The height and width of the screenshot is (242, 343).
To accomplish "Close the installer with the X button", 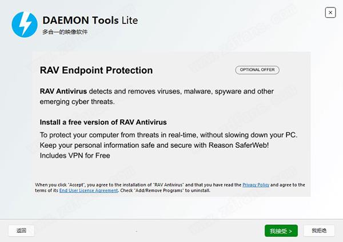I will click(x=330, y=13).
